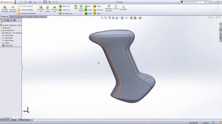Select Lofted Cut feature
Viewport: 222px width, 124px height.
[65, 10]
